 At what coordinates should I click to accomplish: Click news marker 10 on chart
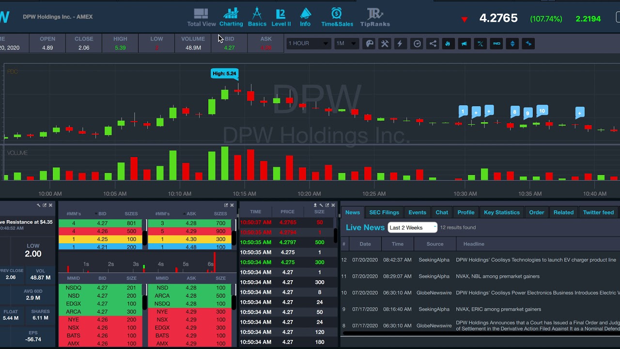542,111
